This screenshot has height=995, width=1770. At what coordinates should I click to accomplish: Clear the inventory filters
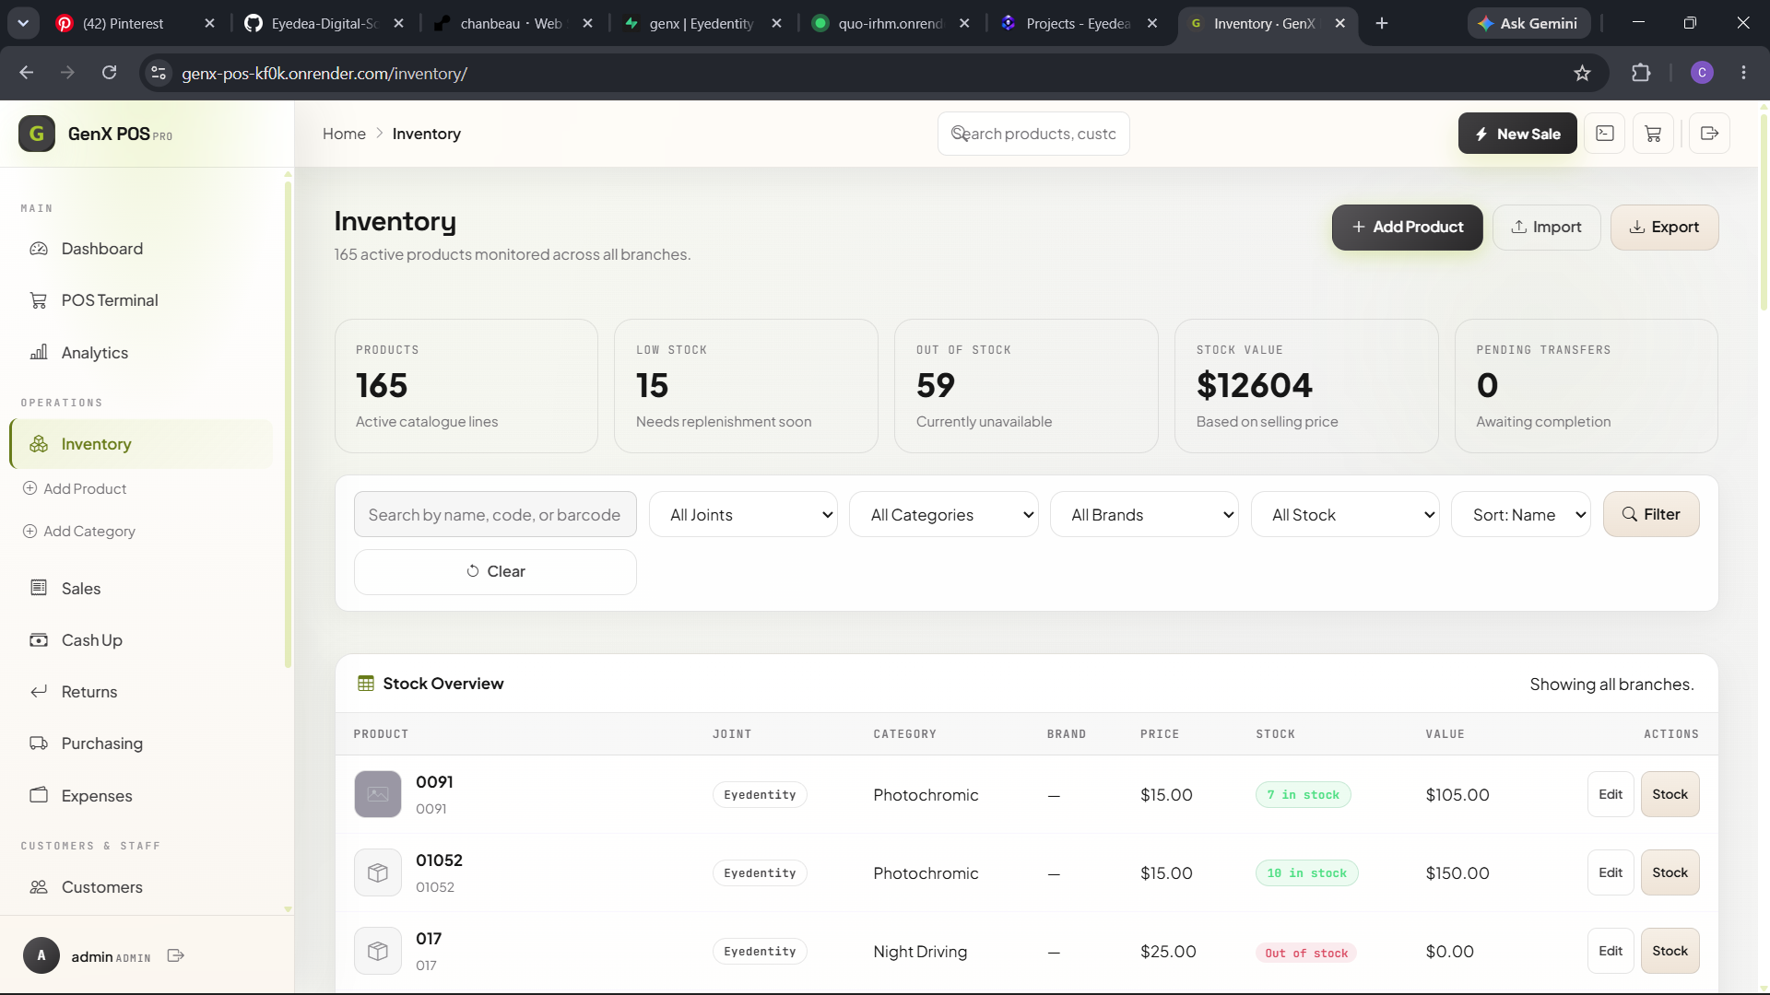pos(495,571)
